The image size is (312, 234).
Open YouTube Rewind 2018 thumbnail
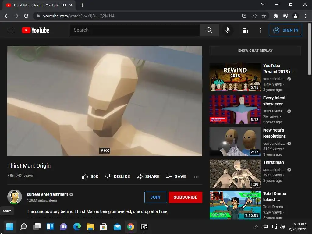(x=235, y=77)
